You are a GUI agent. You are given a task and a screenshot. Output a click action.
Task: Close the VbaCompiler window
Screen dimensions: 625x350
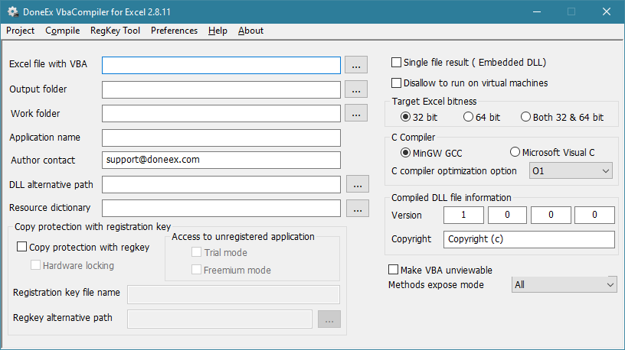tap(607, 12)
